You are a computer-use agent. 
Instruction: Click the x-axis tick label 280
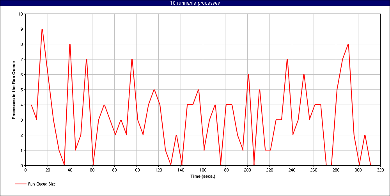coord(336,170)
